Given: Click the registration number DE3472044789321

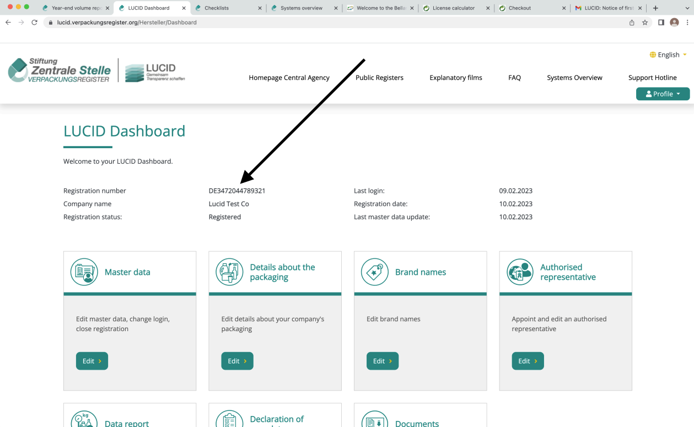Looking at the screenshot, I should pyautogui.click(x=237, y=191).
